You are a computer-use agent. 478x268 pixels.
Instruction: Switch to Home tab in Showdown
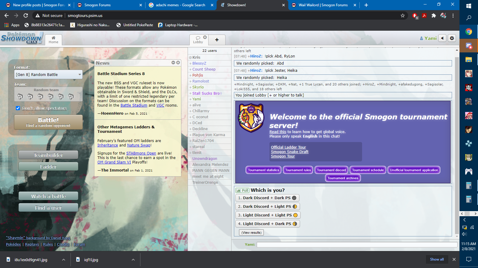[53, 40]
